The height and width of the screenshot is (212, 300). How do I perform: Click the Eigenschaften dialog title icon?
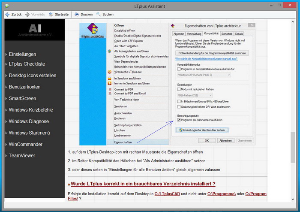pyautogui.click(x=173, y=26)
